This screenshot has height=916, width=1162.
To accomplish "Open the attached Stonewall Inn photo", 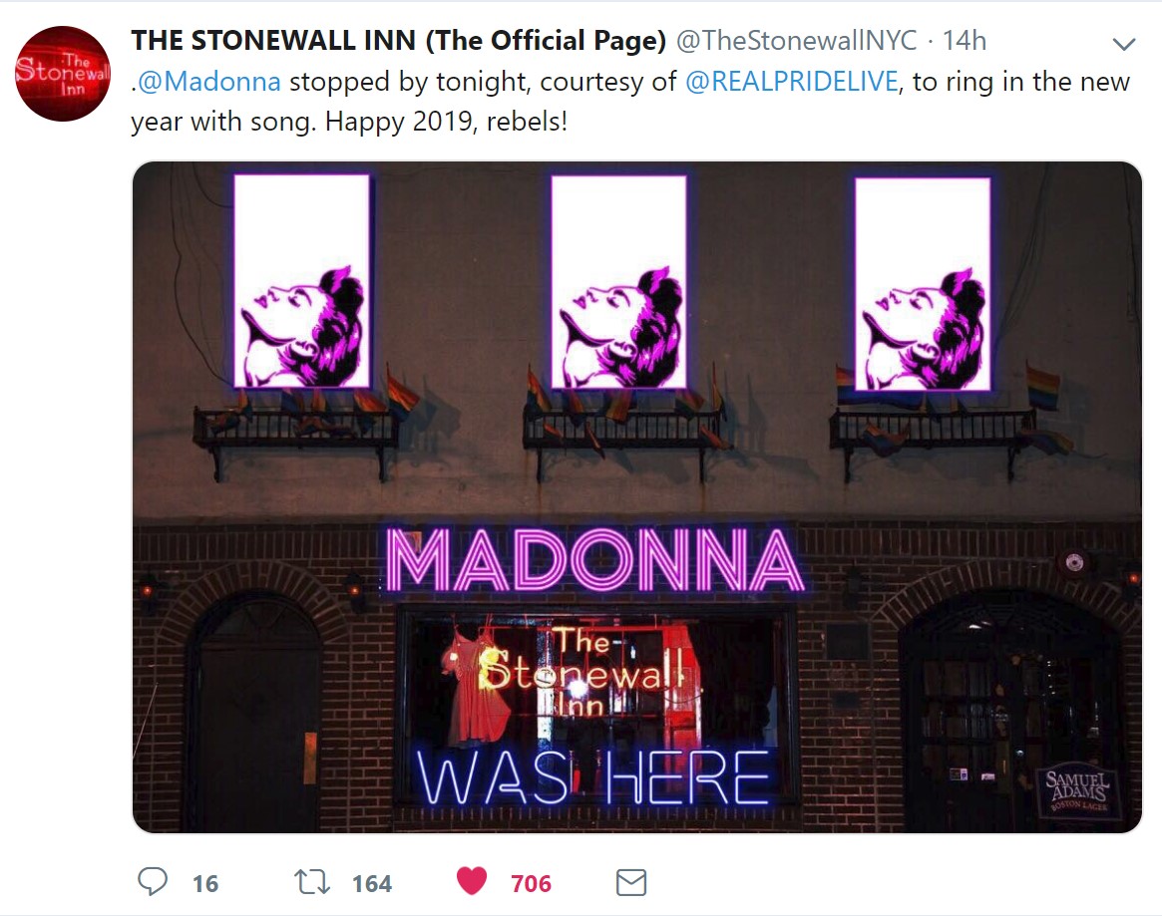I will pyautogui.click(x=637, y=497).
